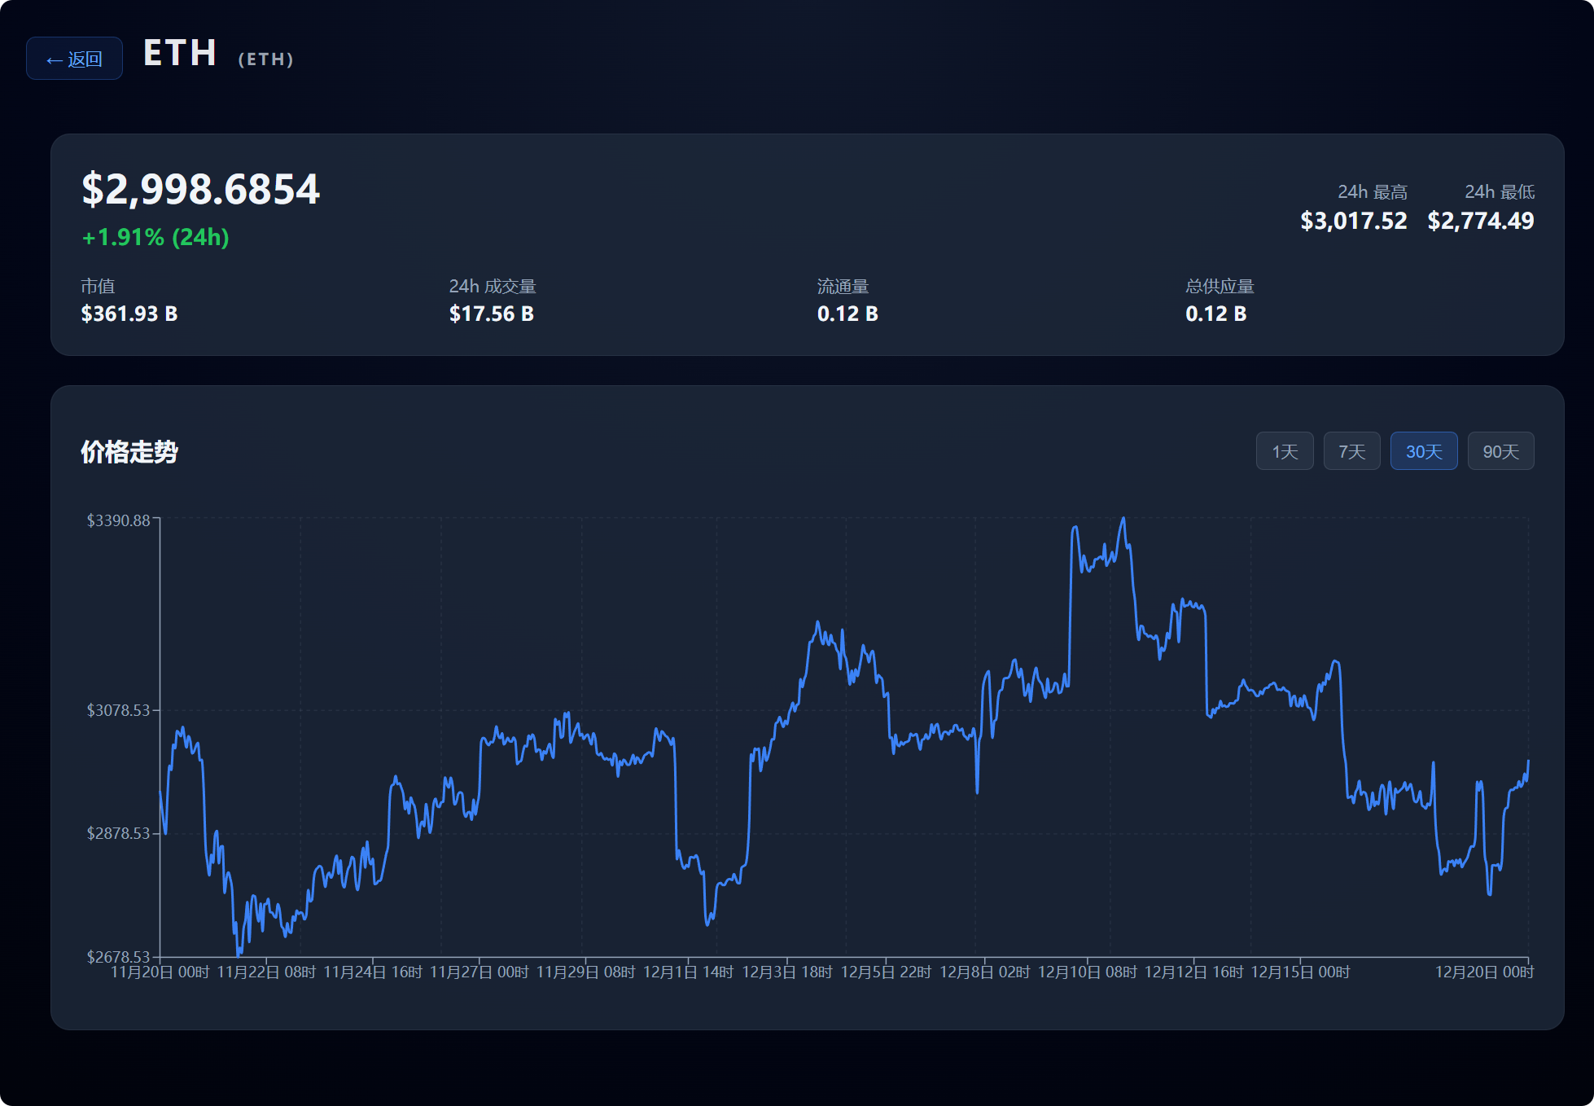Screen dimensions: 1594x1106
Task: Click the 11月20日 00时 x-axis label
Action: pos(160,972)
